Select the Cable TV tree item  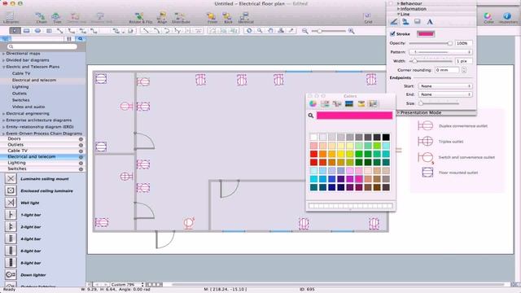[x=21, y=73]
